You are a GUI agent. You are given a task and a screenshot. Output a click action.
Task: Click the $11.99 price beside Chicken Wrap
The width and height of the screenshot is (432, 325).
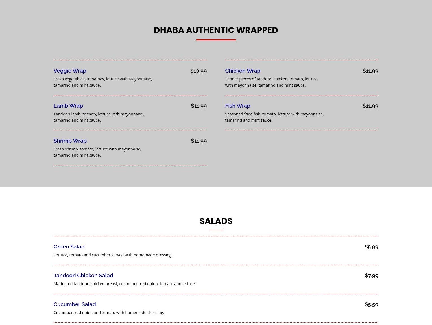point(370,71)
